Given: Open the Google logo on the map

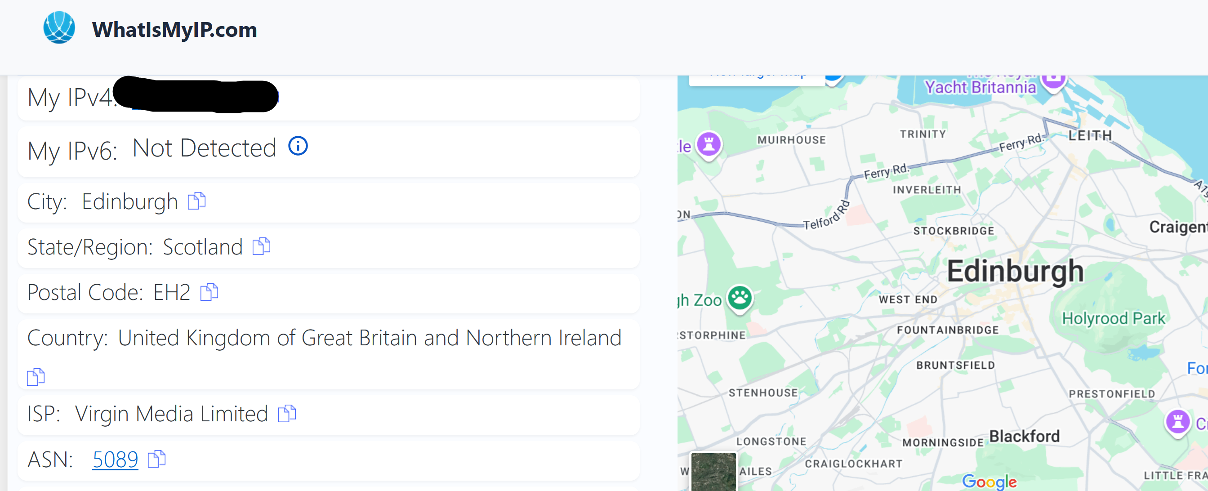Looking at the screenshot, I should 989,481.
